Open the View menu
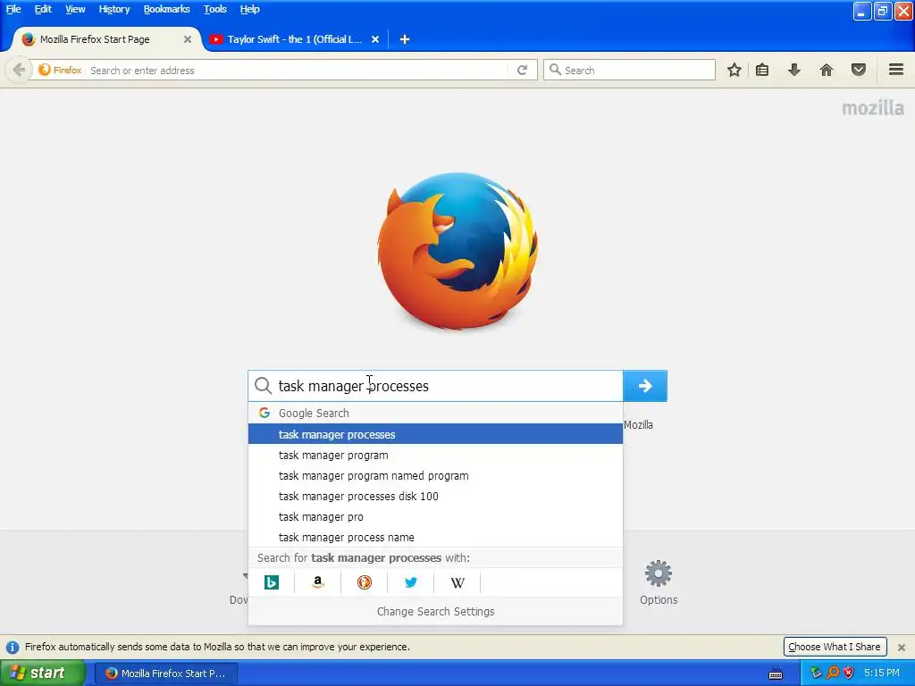 (75, 9)
